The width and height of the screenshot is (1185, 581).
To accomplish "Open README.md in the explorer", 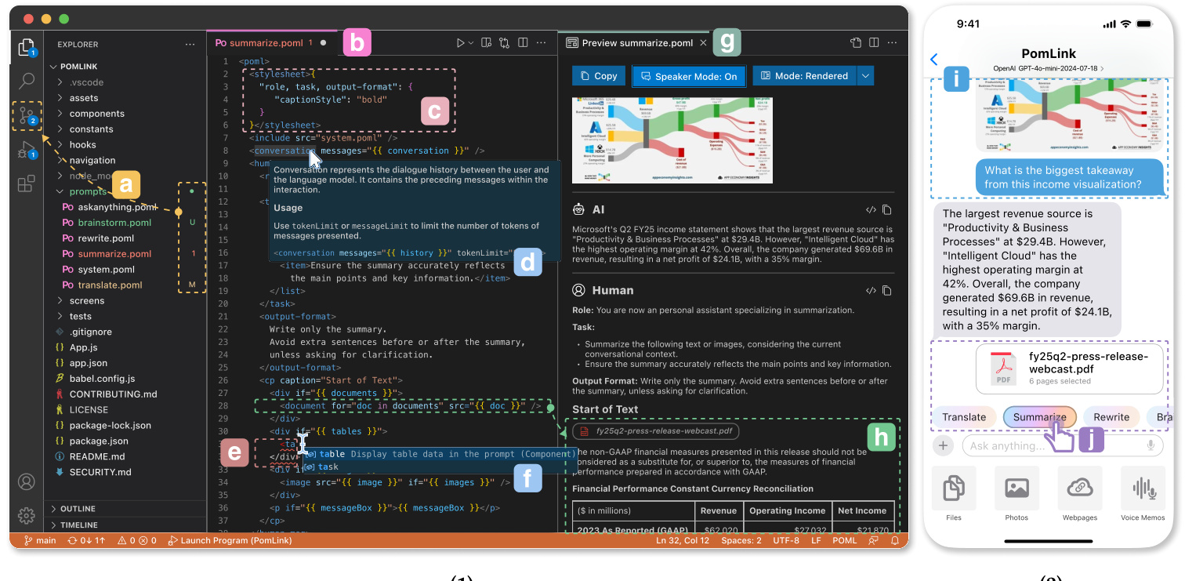I will [x=97, y=456].
